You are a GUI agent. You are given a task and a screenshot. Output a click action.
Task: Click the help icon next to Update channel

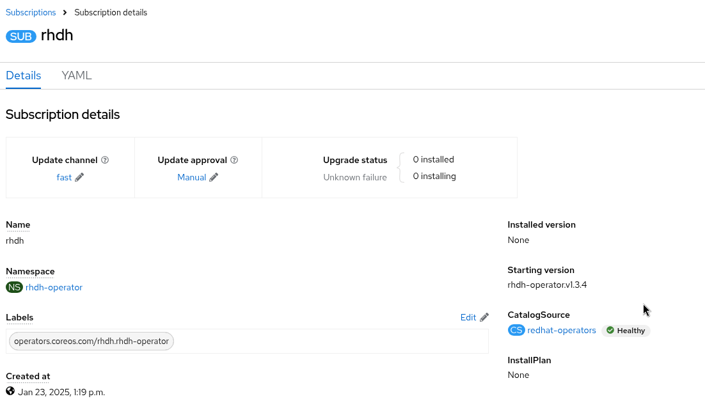(x=105, y=161)
